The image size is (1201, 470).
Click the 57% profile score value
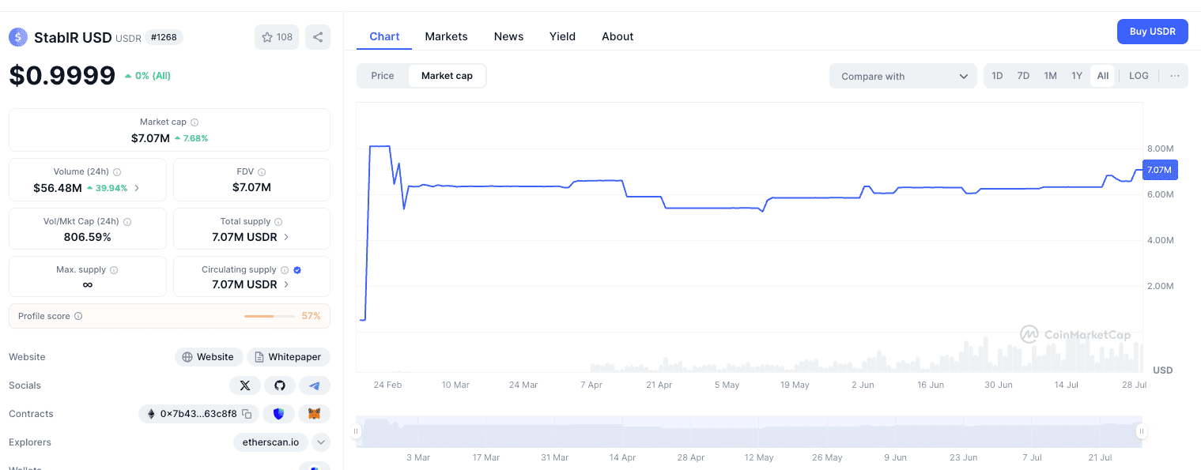[x=312, y=316]
